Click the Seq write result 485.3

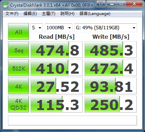[110, 50]
